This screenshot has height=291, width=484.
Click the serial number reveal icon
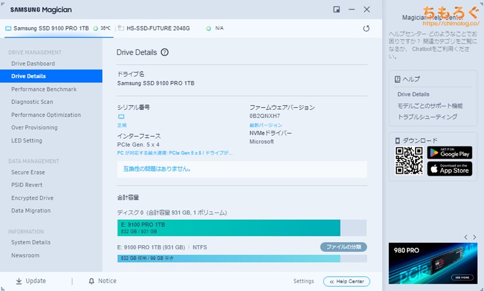coord(122,117)
